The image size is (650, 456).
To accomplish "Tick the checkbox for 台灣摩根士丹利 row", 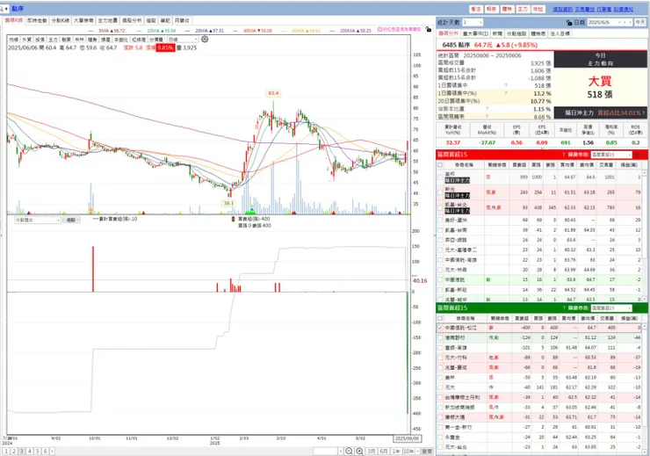I will click(440, 397).
